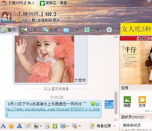Screen dimensions: 152x131
Task: Click the group category 生活休闲-同乡 text
Action: tap(49, 20)
